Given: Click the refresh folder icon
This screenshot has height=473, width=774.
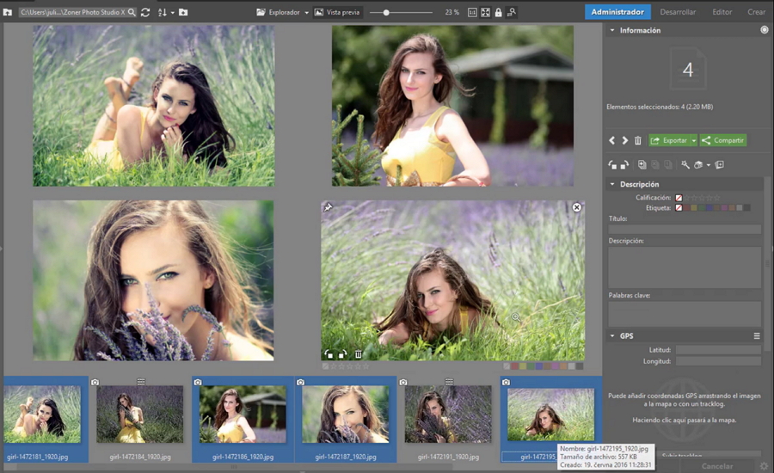Looking at the screenshot, I should click(x=145, y=12).
